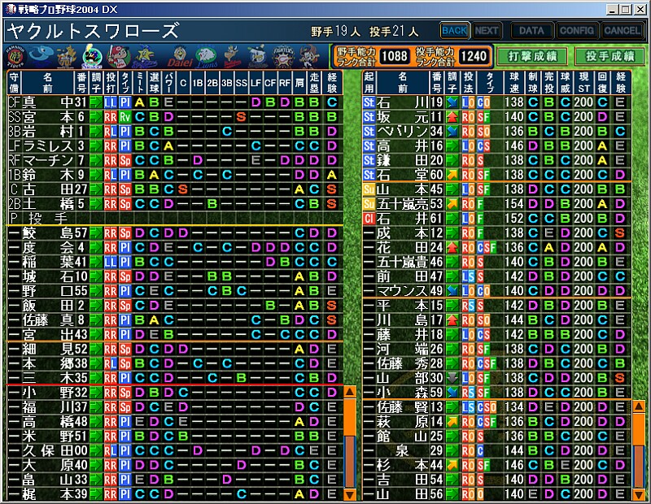Open the CONFIG settings
The image size is (651, 504).
576,31
